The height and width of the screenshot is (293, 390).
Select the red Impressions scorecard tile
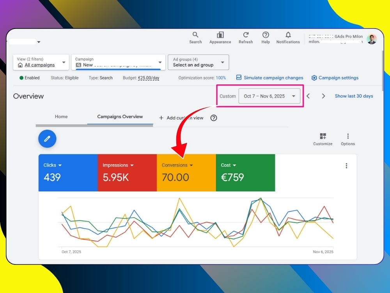click(127, 173)
